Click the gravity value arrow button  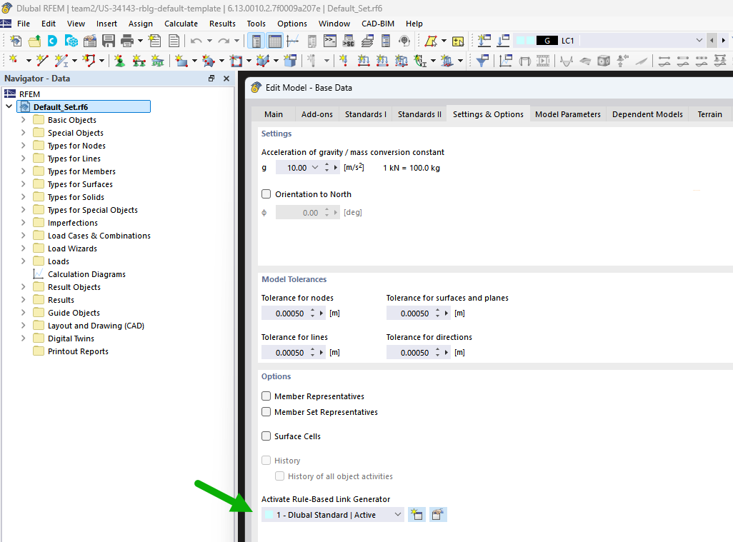click(x=336, y=167)
